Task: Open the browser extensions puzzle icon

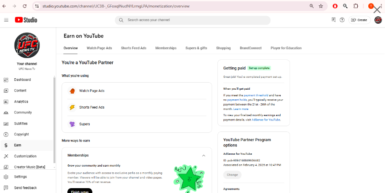Action: (x=356, y=6)
